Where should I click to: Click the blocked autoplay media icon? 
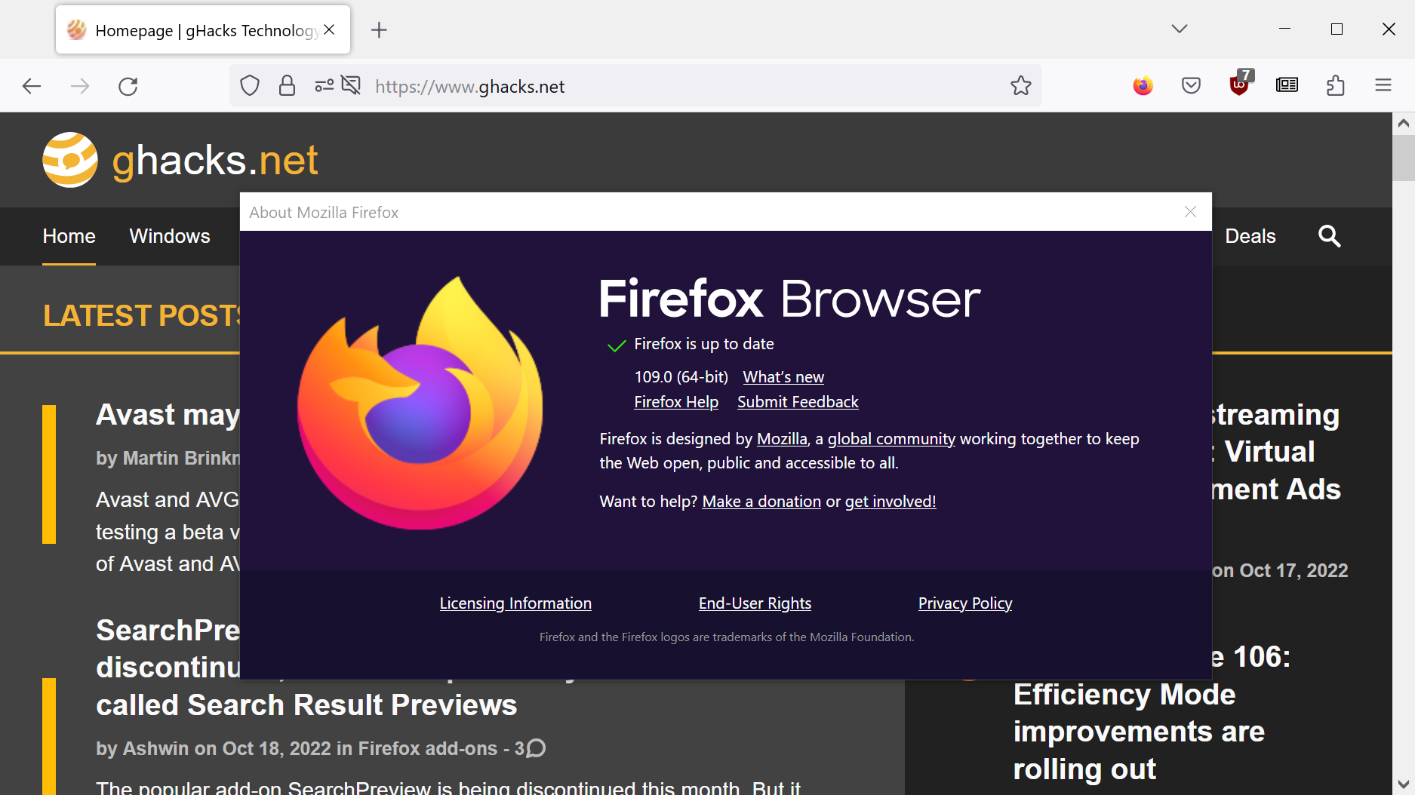pos(351,85)
